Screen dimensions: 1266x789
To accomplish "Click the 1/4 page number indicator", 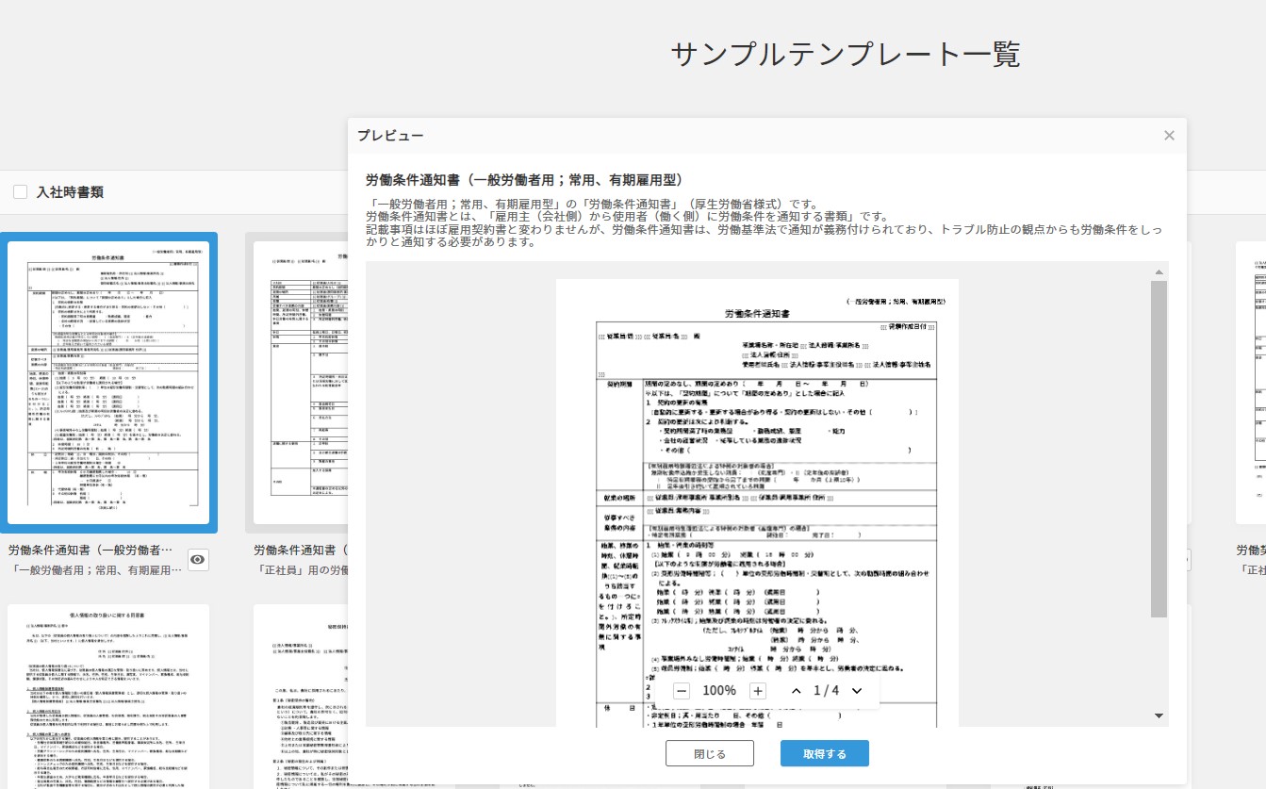I will [826, 691].
